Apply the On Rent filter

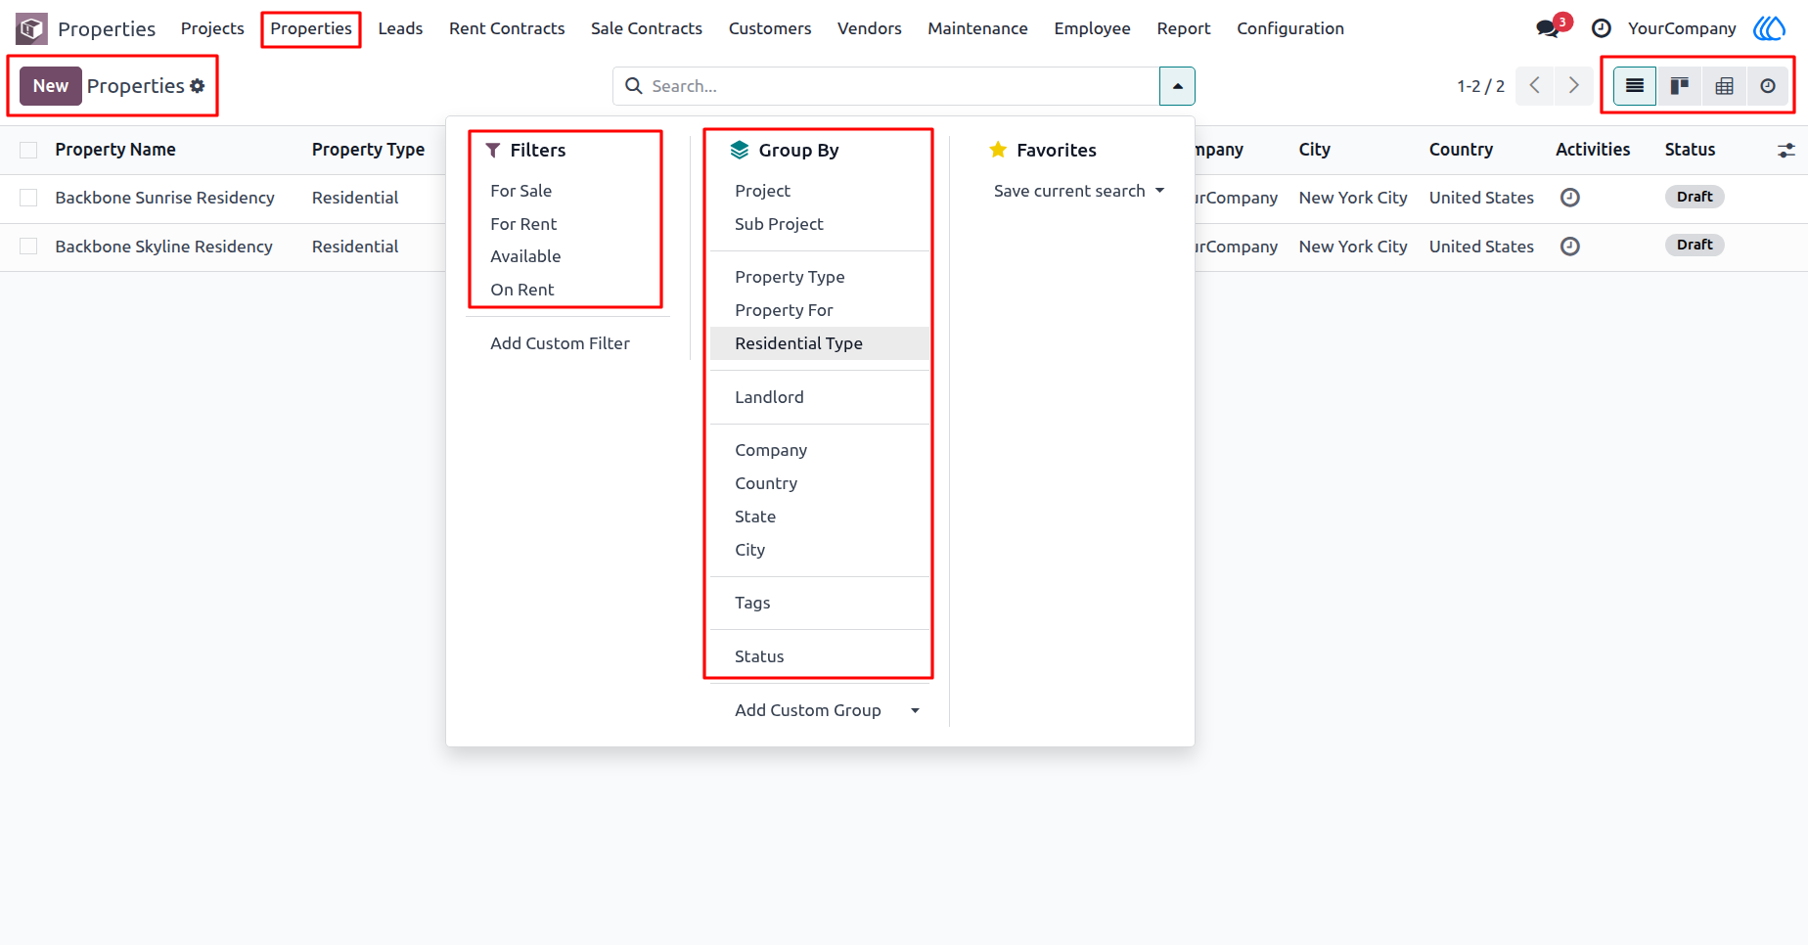click(x=521, y=290)
